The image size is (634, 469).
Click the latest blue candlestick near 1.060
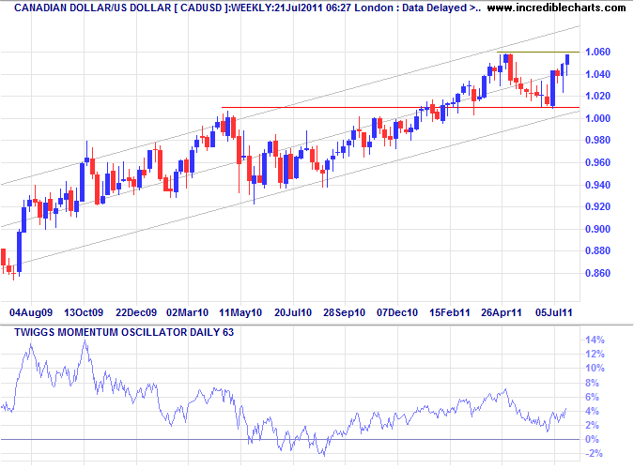pyautogui.click(x=567, y=60)
